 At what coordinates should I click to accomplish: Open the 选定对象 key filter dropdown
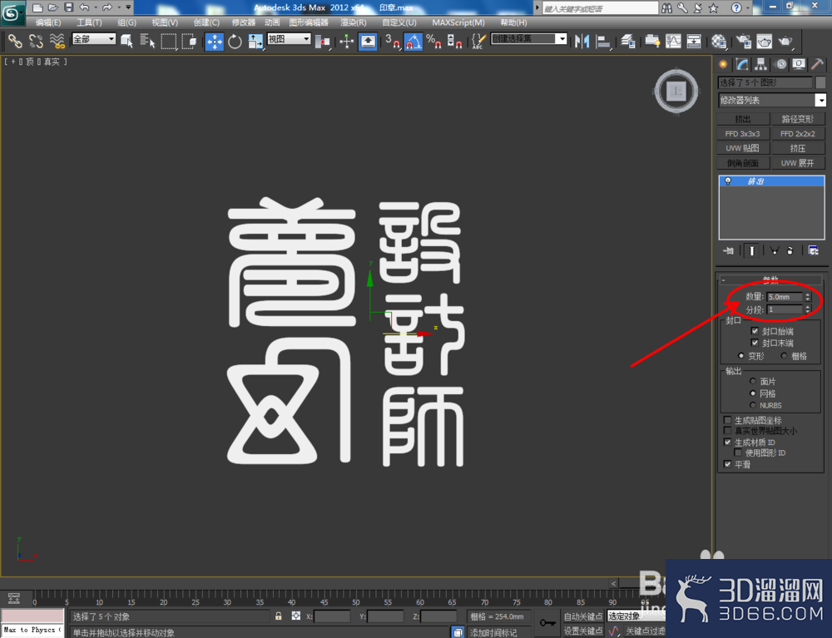pos(636,616)
